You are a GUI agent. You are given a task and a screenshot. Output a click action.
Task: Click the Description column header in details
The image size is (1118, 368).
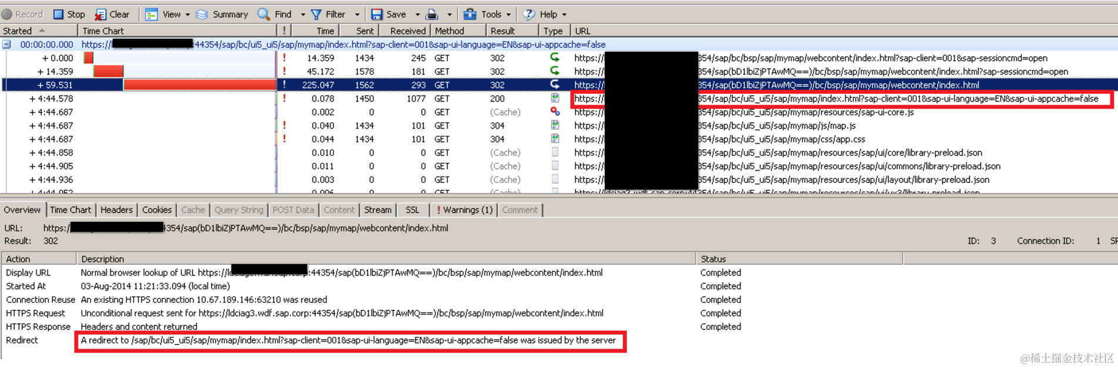pos(386,258)
